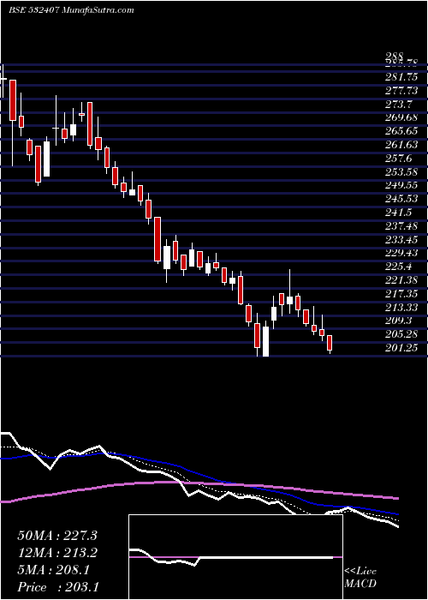
Task: Click the 269.68 price axis label
Action: click(401, 117)
